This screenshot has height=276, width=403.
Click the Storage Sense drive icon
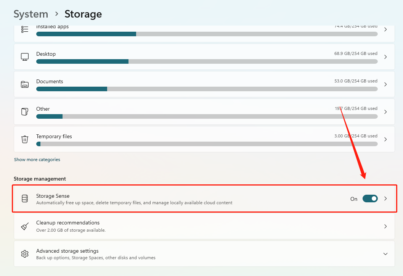coord(25,199)
